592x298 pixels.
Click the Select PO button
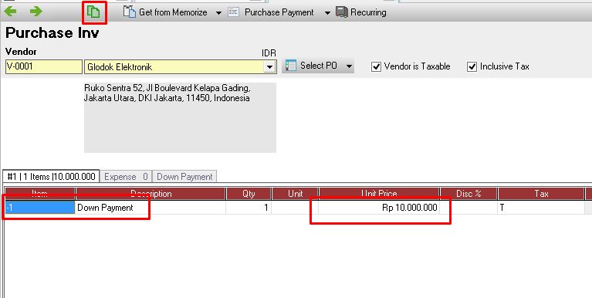313,66
